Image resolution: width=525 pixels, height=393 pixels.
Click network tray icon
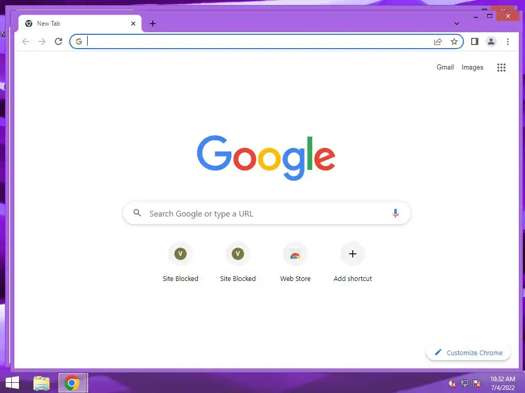click(x=465, y=383)
